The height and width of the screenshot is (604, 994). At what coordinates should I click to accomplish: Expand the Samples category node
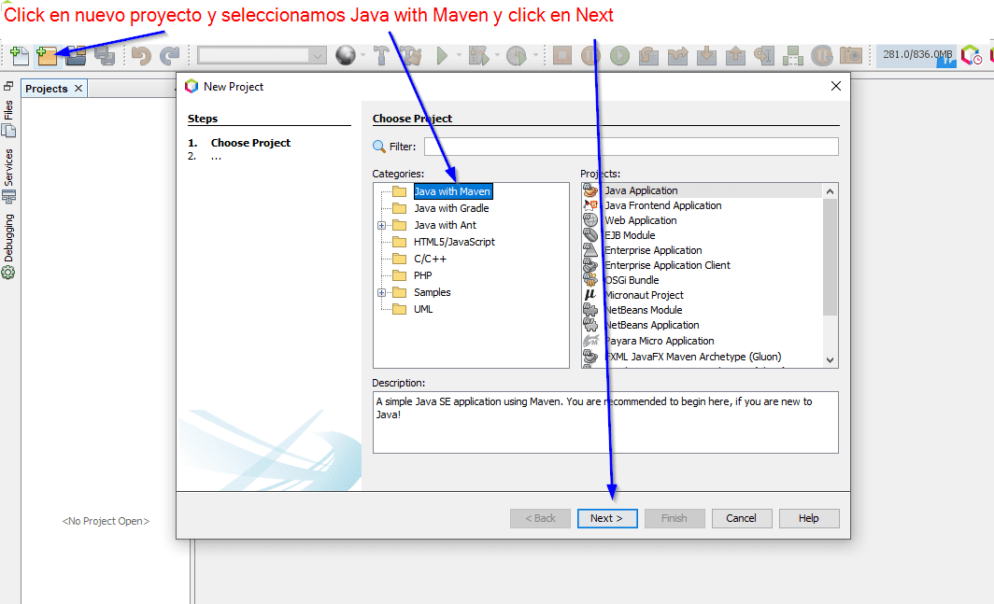point(381,292)
